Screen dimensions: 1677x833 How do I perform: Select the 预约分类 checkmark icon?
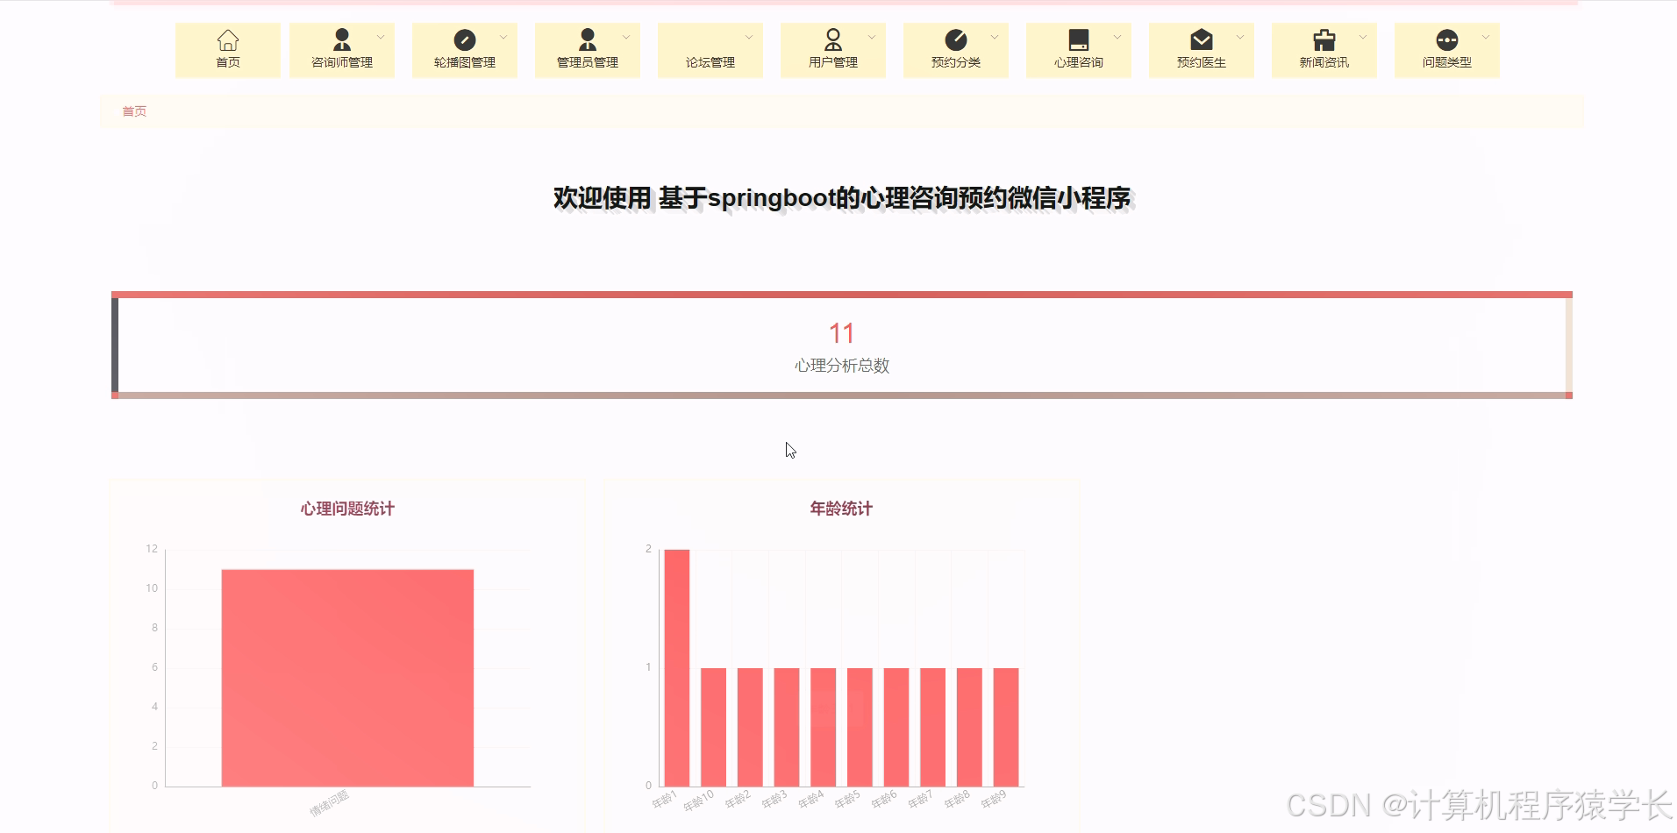(955, 39)
